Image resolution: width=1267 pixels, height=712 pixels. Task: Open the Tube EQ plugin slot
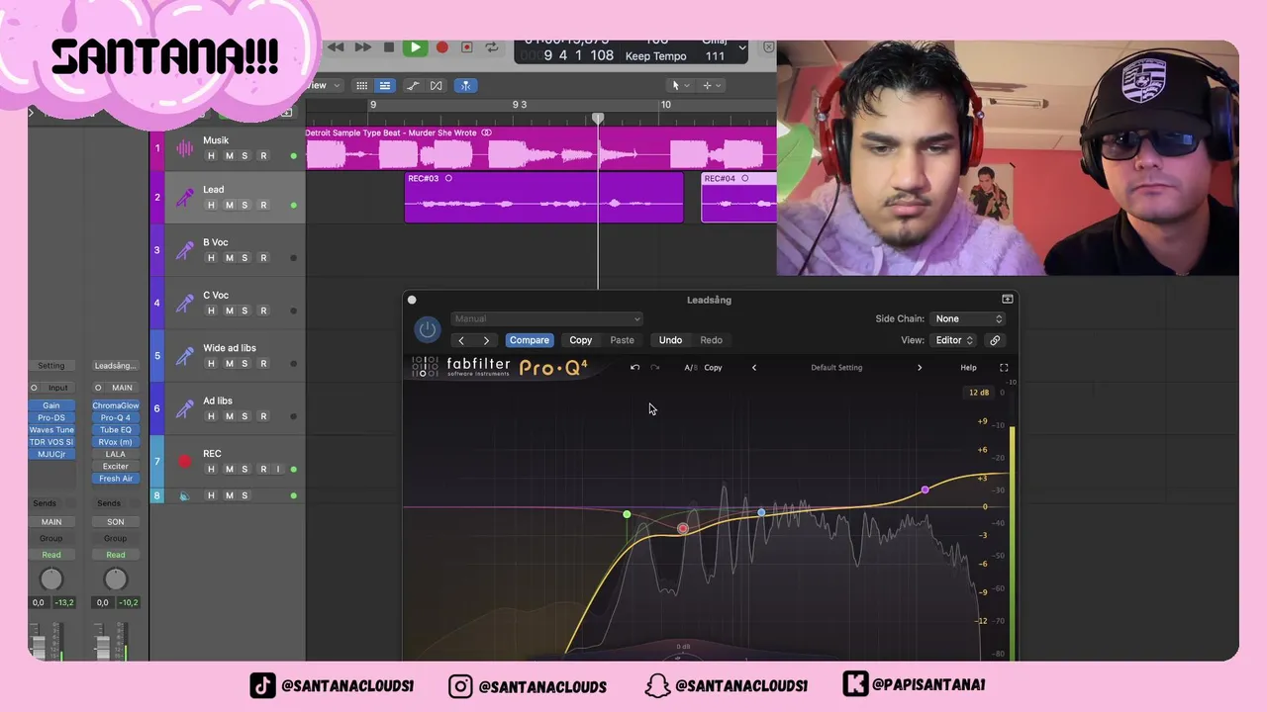pyautogui.click(x=116, y=430)
